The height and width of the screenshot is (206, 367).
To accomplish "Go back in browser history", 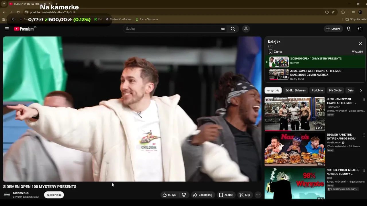I will click(x=4, y=12).
